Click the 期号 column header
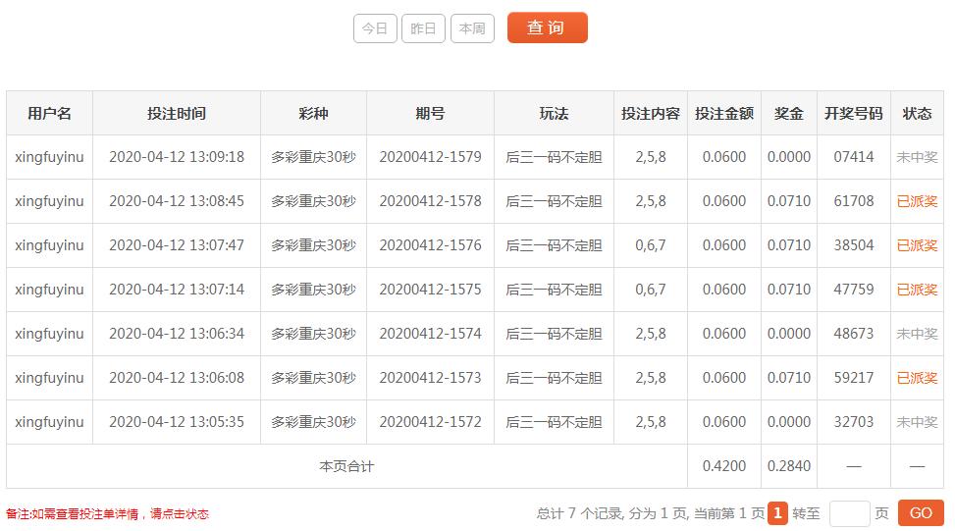 (430, 113)
